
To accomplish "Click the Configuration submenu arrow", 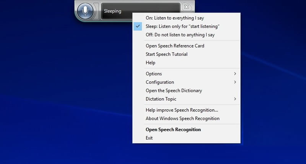I will click(x=235, y=82).
